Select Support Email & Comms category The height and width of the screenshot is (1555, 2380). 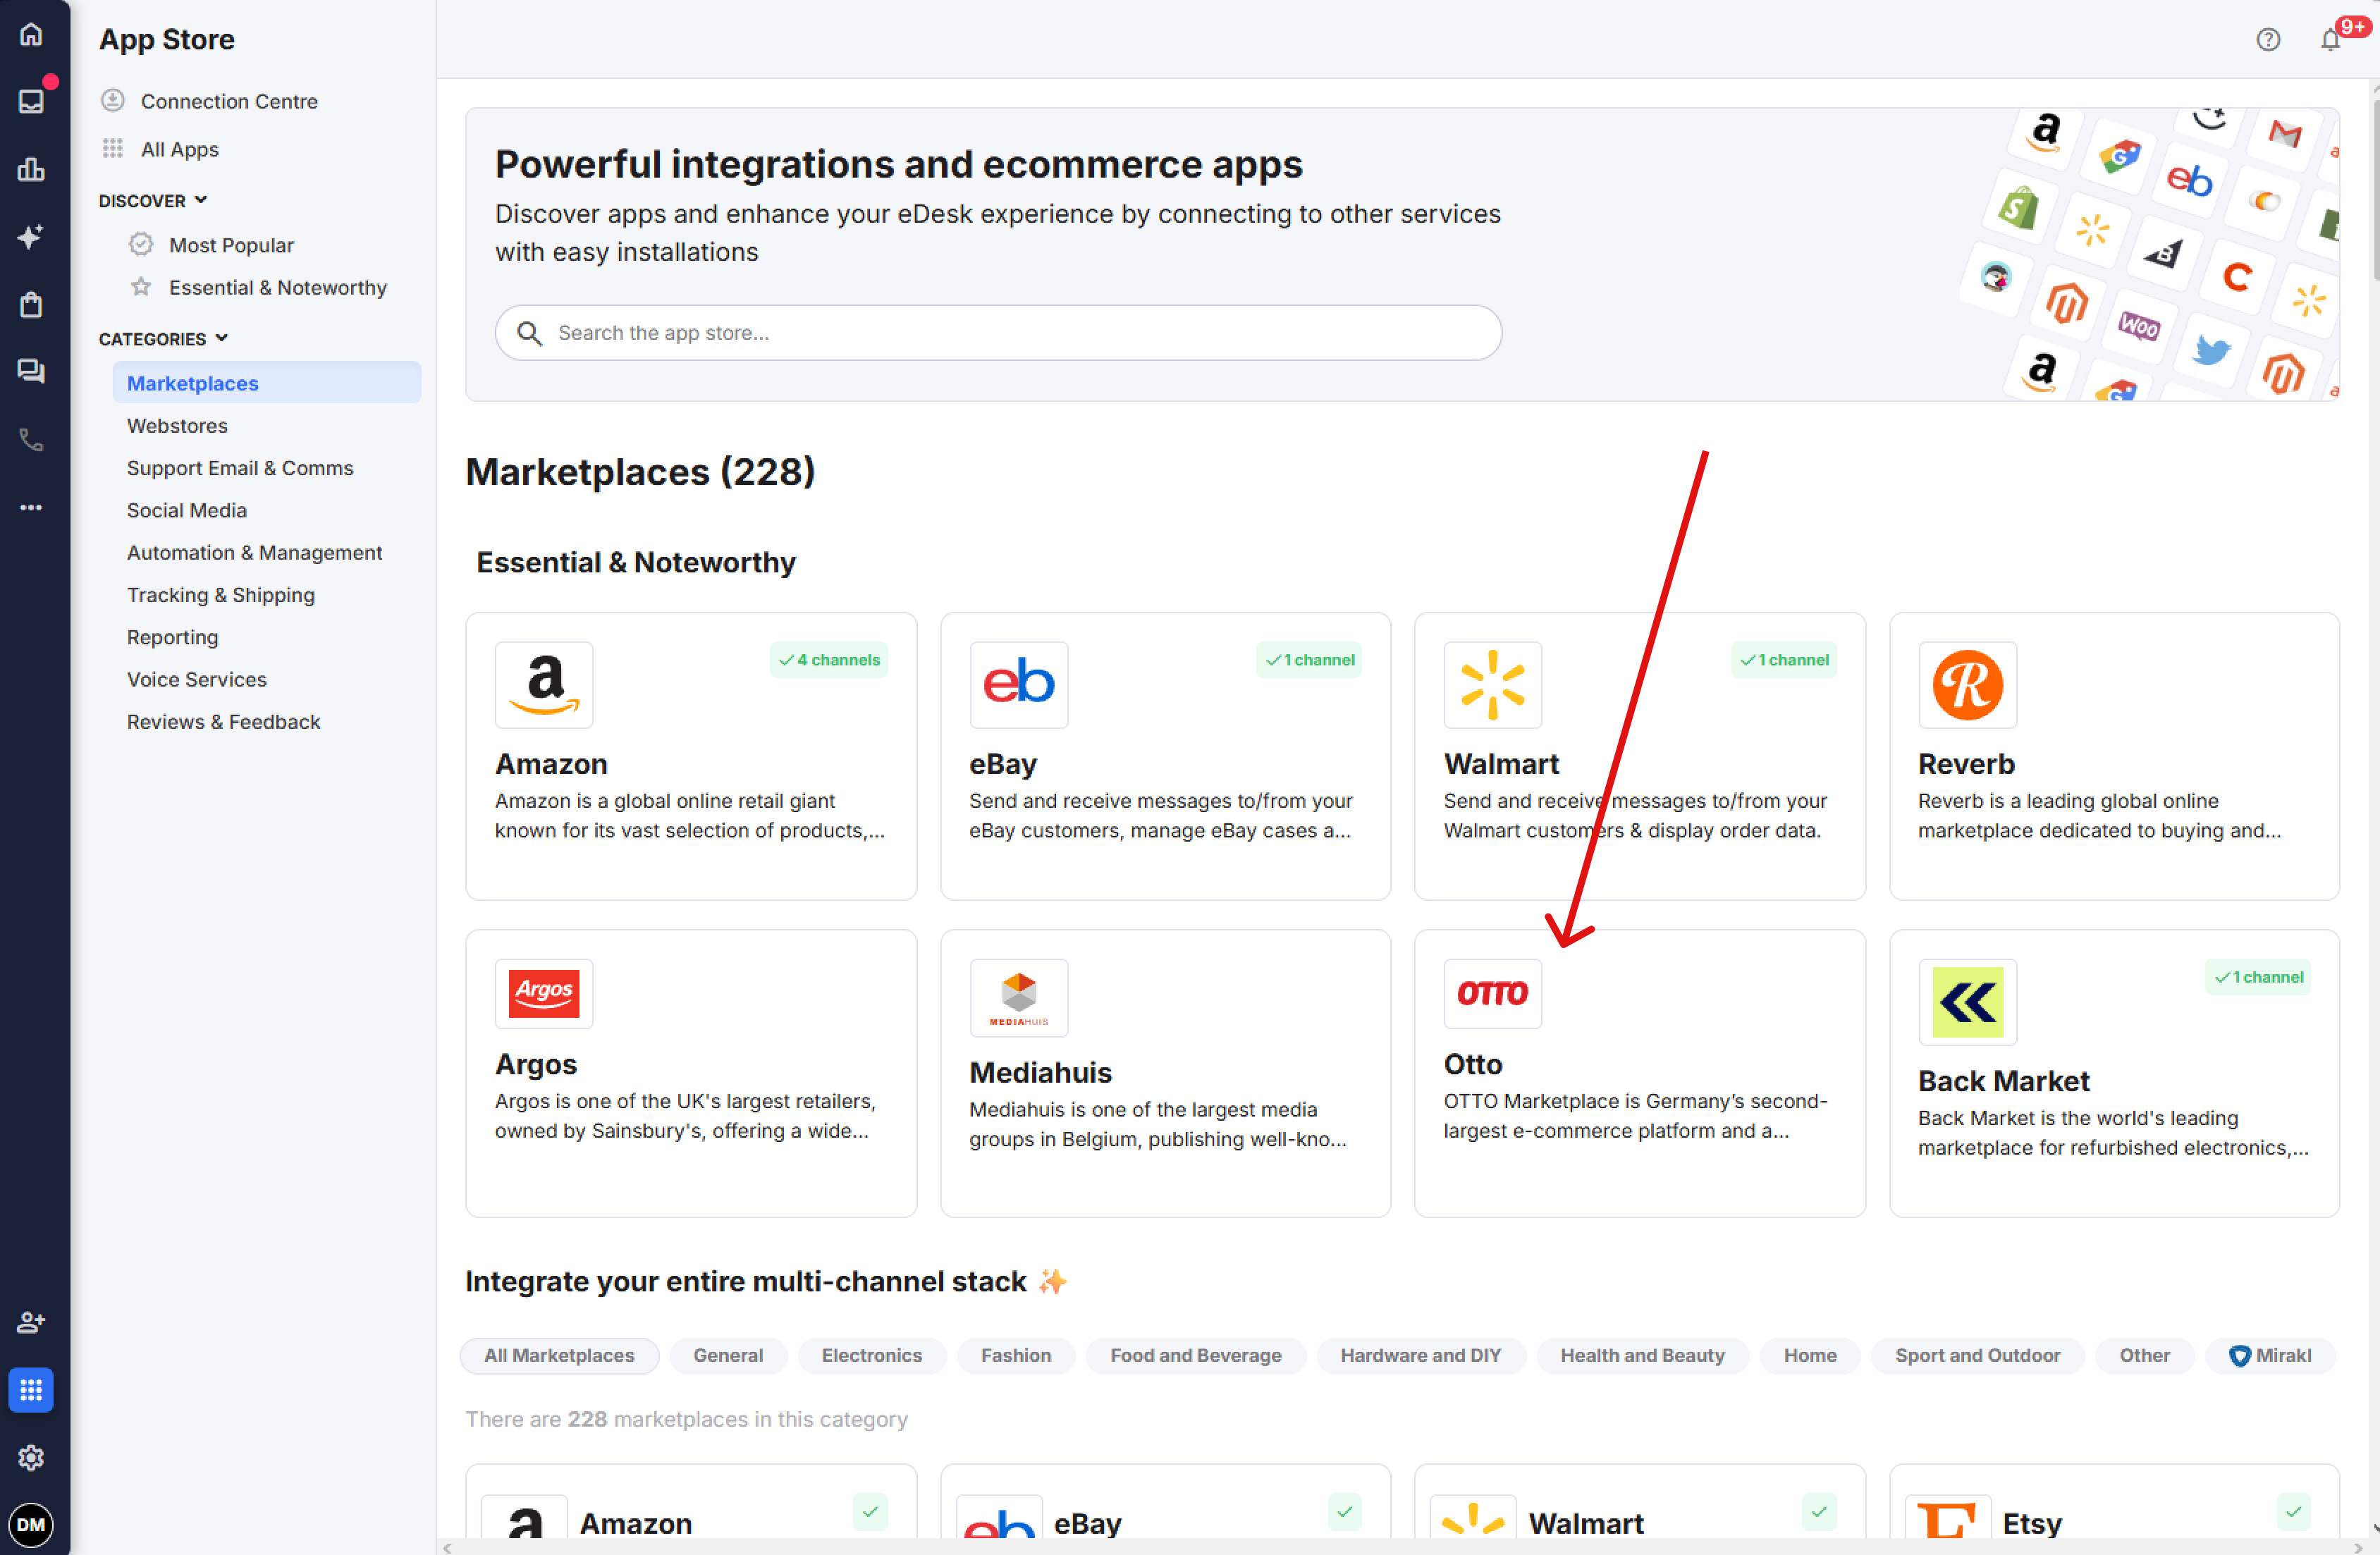pyautogui.click(x=240, y=468)
